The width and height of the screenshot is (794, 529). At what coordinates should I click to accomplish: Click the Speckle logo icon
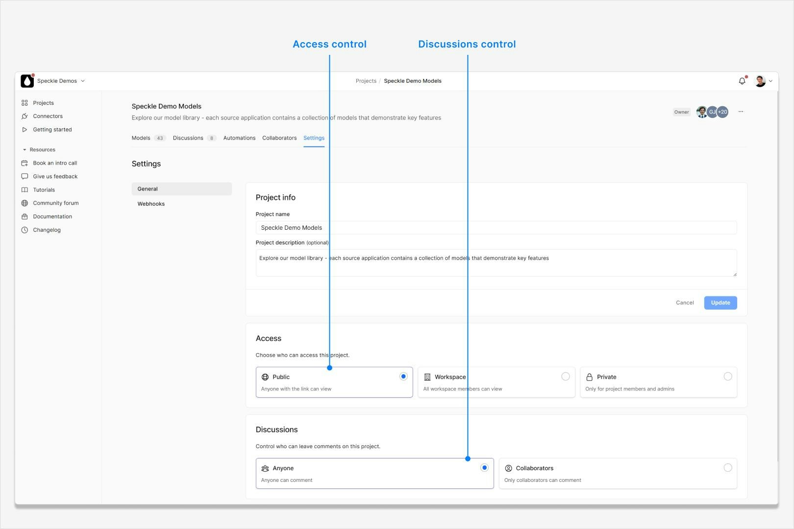click(27, 81)
